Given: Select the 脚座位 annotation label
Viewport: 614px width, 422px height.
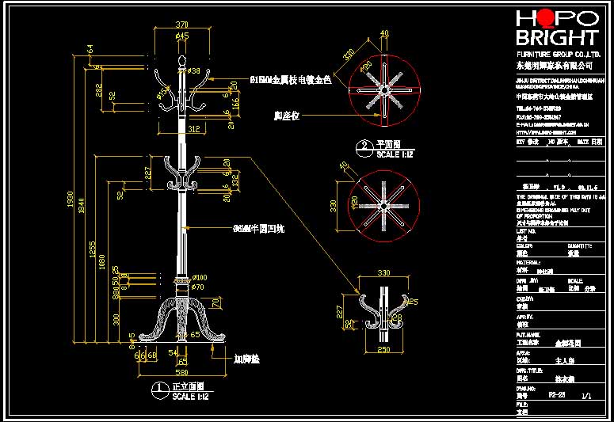Looking at the screenshot, I should [287, 116].
